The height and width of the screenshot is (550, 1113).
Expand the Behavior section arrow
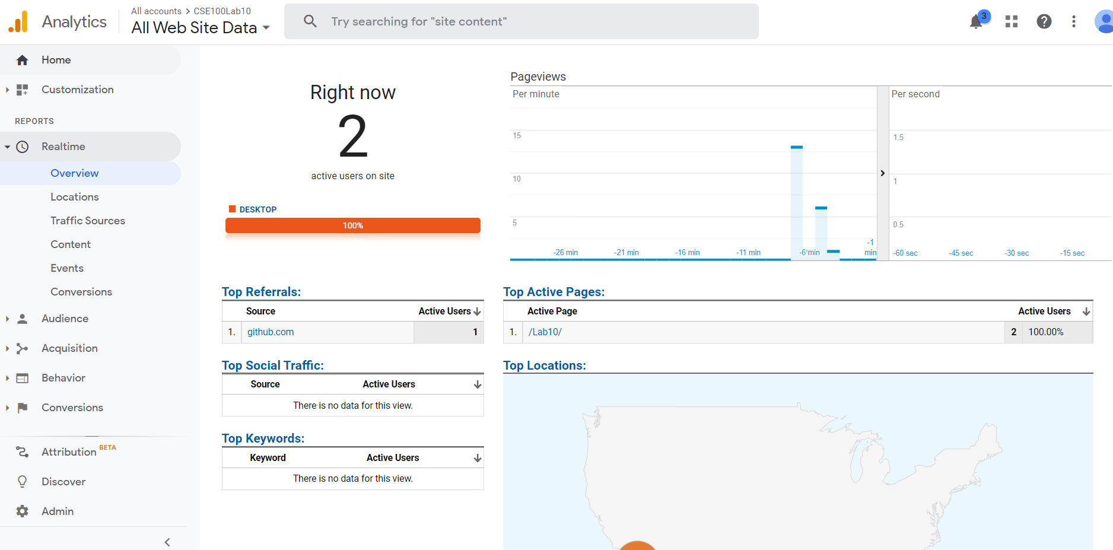click(x=7, y=378)
